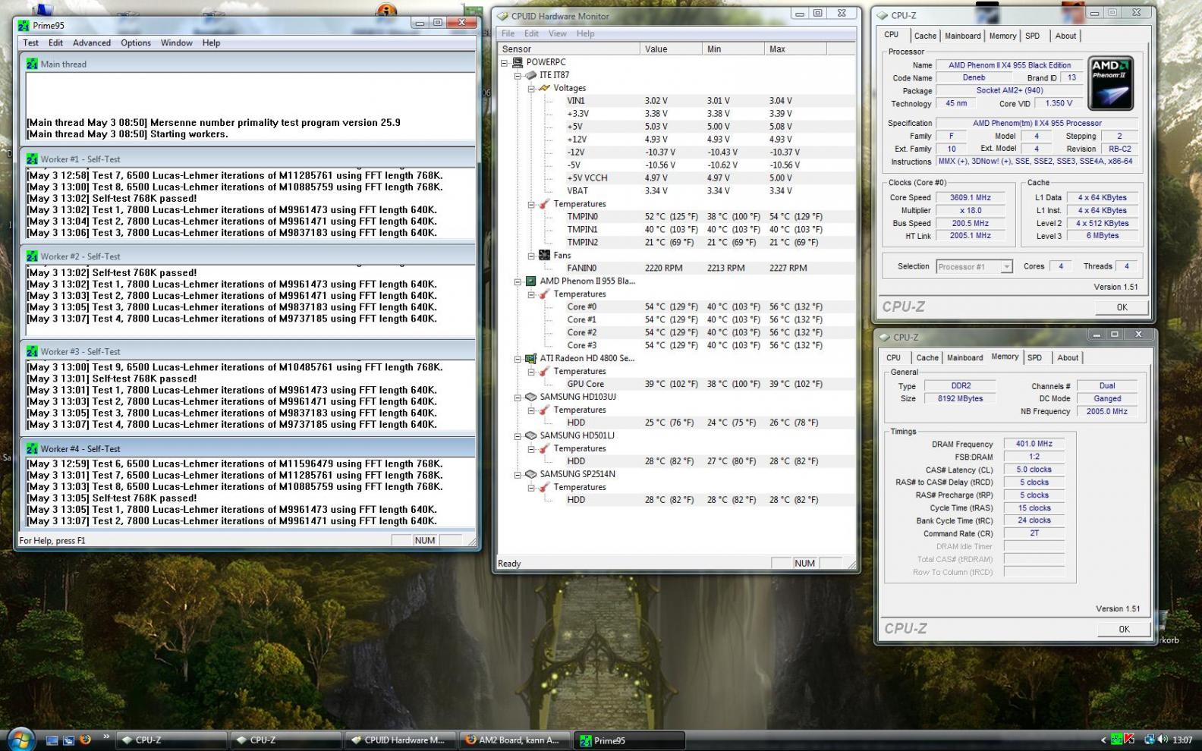Switch to CPU tab in bottom CPU-Z window
This screenshot has width=1202, height=751.
[x=893, y=358]
